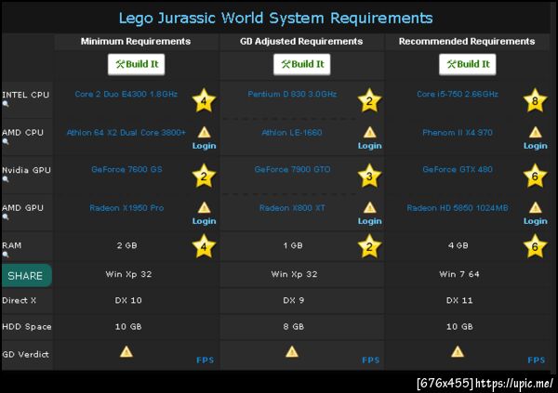Click star rating 4 beside 2 GB RAM
The width and height of the screenshot is (558, 393).
coord(204,246)
